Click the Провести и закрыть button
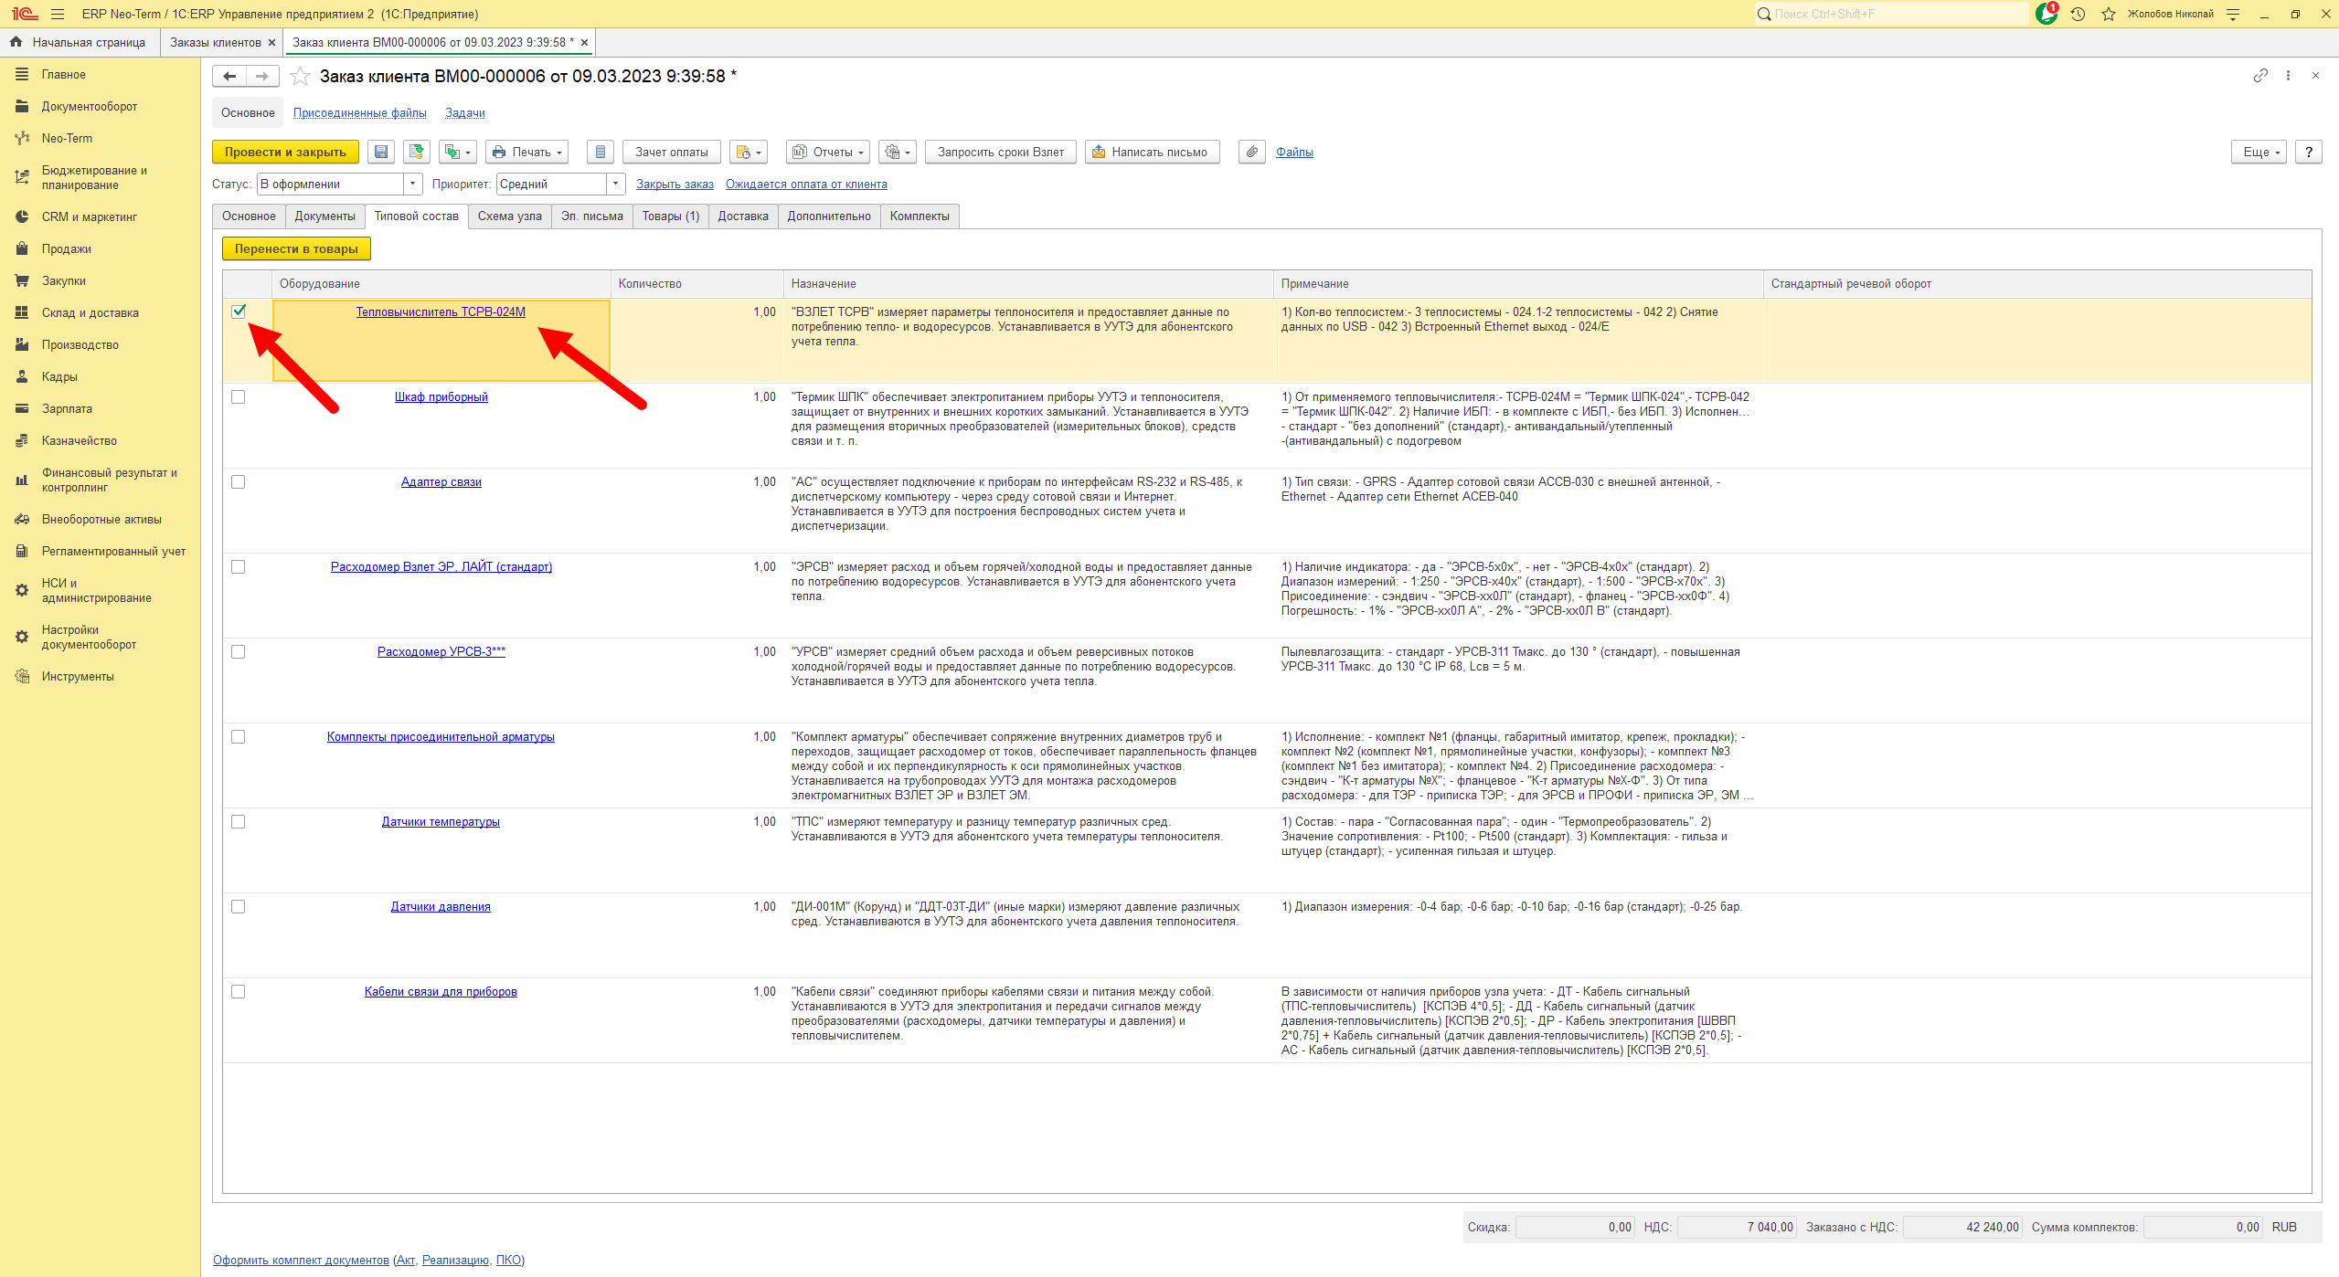The image size is (2339, 1277). click(285, 152)
